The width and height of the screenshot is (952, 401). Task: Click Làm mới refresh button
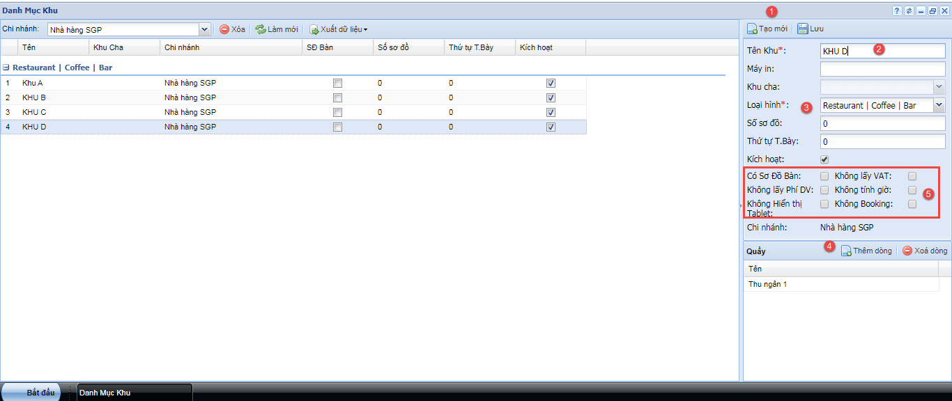pyautogui.click(x=277, y=29)
